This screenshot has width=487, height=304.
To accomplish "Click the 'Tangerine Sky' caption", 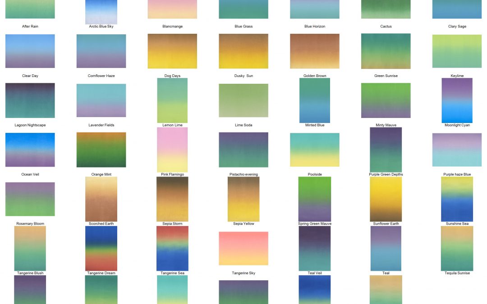I will pos(243,273).
